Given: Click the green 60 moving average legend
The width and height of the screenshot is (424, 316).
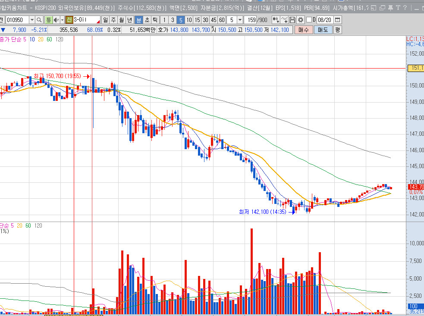Looking at the screenshot, I should (x=49, y=40).
